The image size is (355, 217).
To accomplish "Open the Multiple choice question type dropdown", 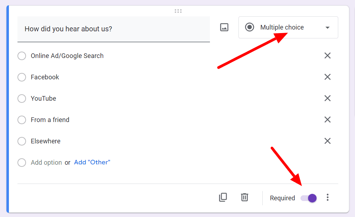I will (288, 27).
